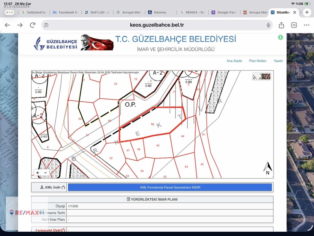Image resolution: width=314 pixels, height=236 pixels.
Task: Tap the microphone voice search icon
Action: click(x=268, y=25)
